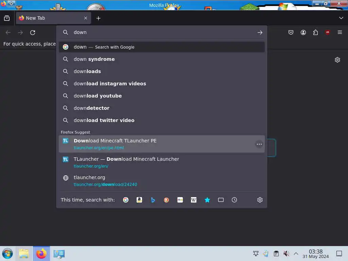Open the Extensions puzzle icon
348x261 pixels.
(x=315, y=32)
